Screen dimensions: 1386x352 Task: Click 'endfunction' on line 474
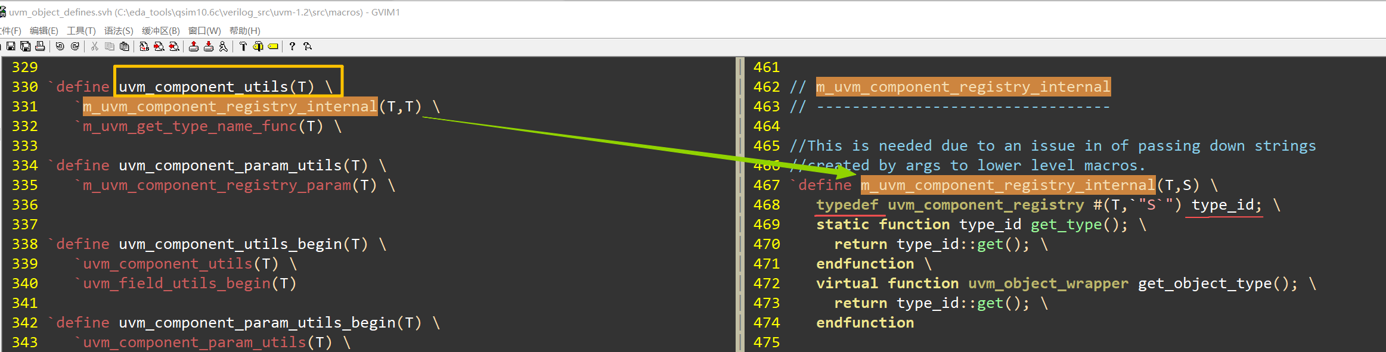tap(865, 323)
